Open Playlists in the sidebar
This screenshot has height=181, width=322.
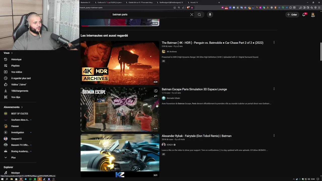[15, 66]
